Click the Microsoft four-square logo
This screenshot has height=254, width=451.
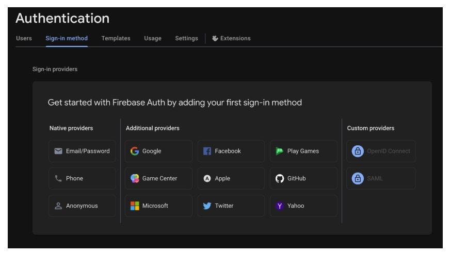coord(135,206)
